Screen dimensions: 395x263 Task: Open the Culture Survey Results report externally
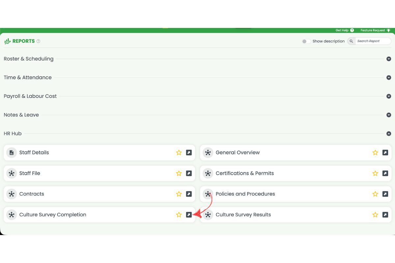[385, 215]
